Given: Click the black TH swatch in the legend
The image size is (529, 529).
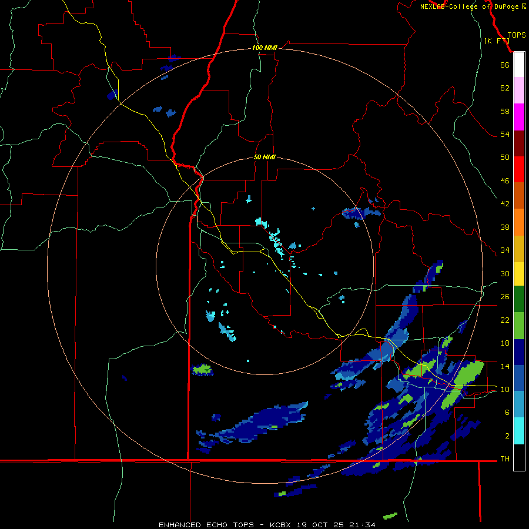Looking at the screenshot, I should (x=519, y=457).
